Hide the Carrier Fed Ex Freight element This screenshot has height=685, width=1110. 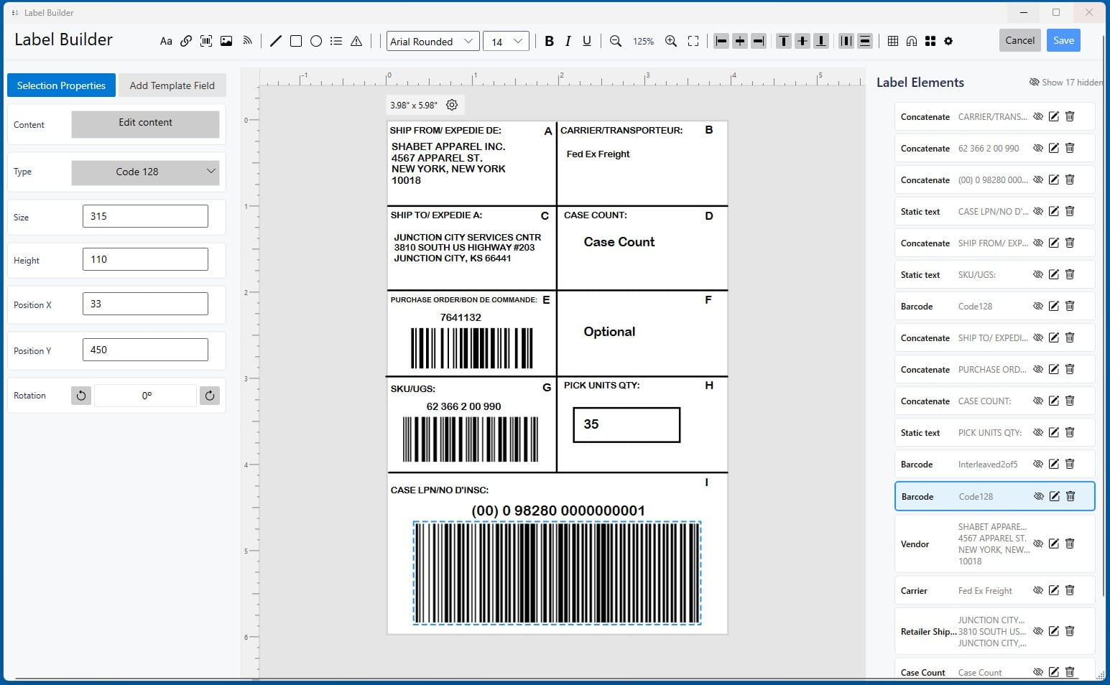[1038, 590]
